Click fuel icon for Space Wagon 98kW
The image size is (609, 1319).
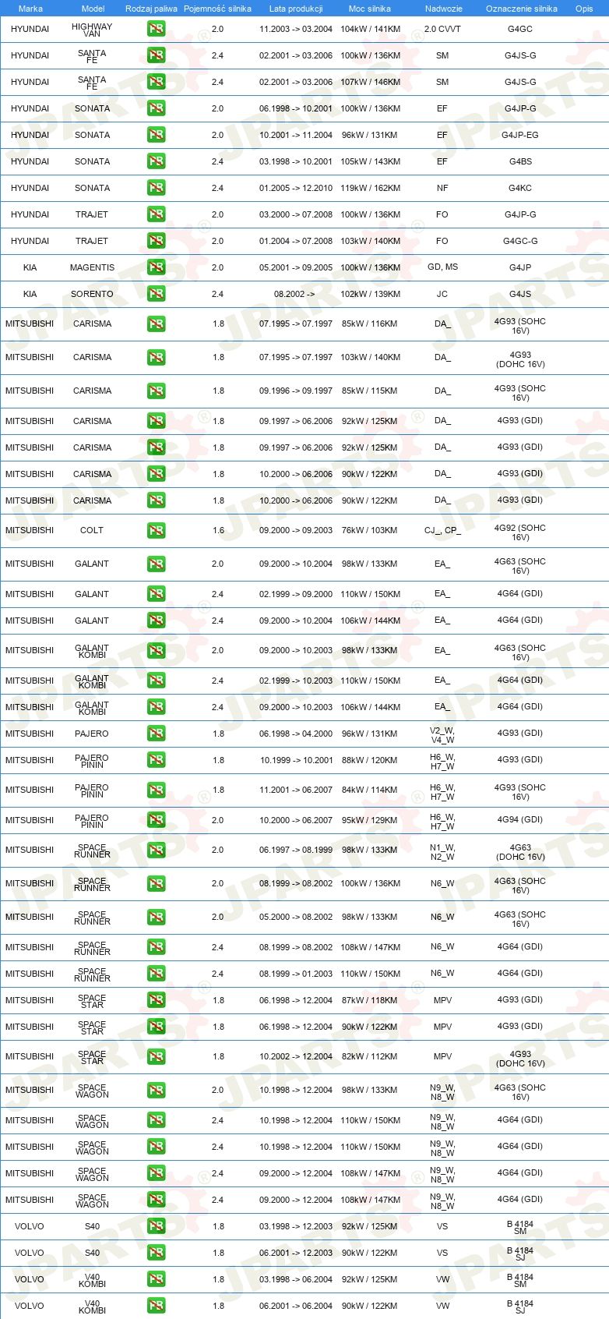(x=156, y=1090)
